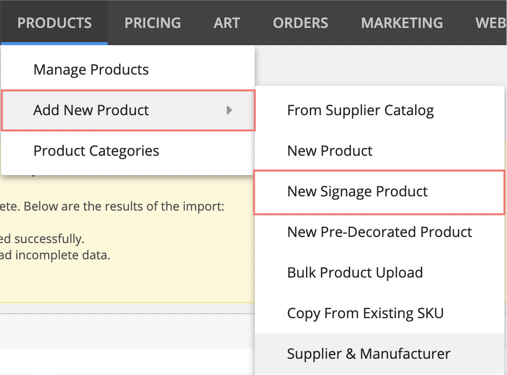This screenshot has height=375, width=507.
Task: Select Product Categories
Action: 96,151
